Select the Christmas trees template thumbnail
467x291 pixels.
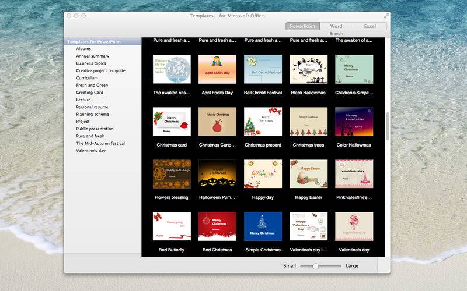click(x=309, y=122)
